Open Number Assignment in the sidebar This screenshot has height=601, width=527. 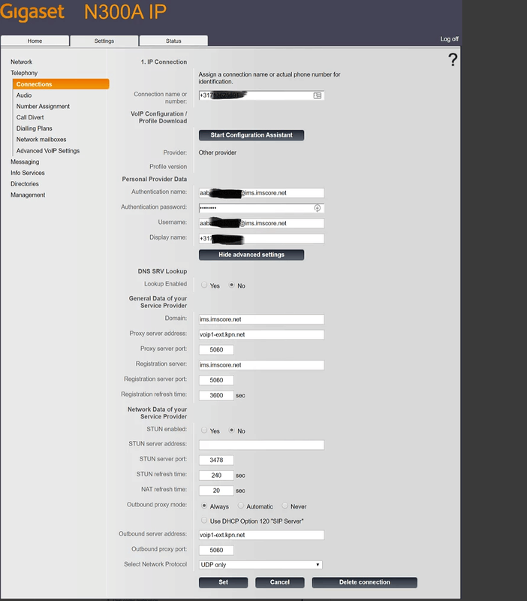[43, 106]
